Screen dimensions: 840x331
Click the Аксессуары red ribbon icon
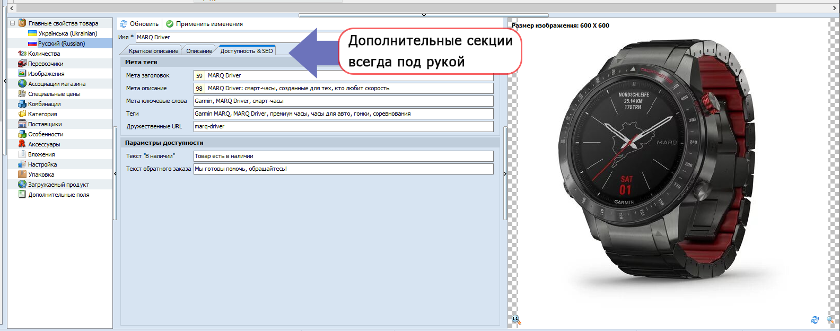[22, 144]
